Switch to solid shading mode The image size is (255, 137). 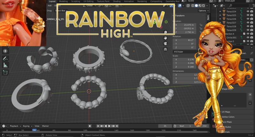pos(196,6)
